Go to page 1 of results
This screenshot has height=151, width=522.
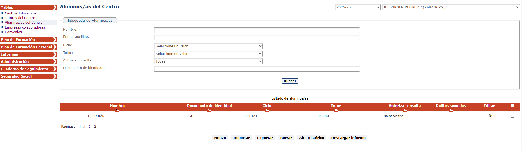click(90, 127)
